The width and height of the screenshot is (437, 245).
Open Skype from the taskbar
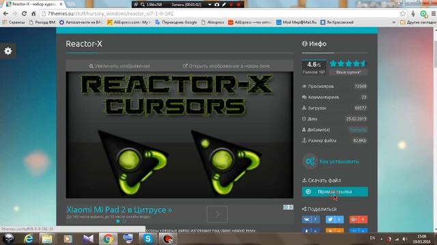point(147,239)
